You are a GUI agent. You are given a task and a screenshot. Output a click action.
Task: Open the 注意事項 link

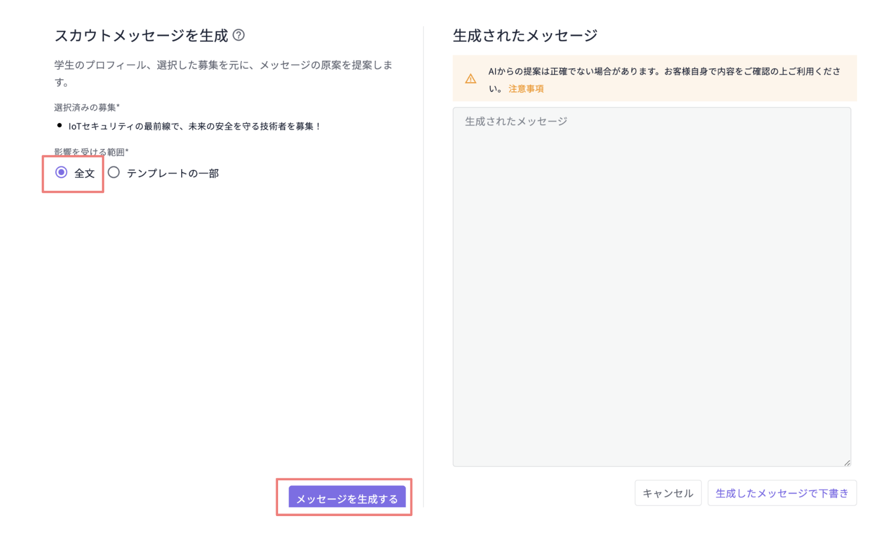[526, 88]
